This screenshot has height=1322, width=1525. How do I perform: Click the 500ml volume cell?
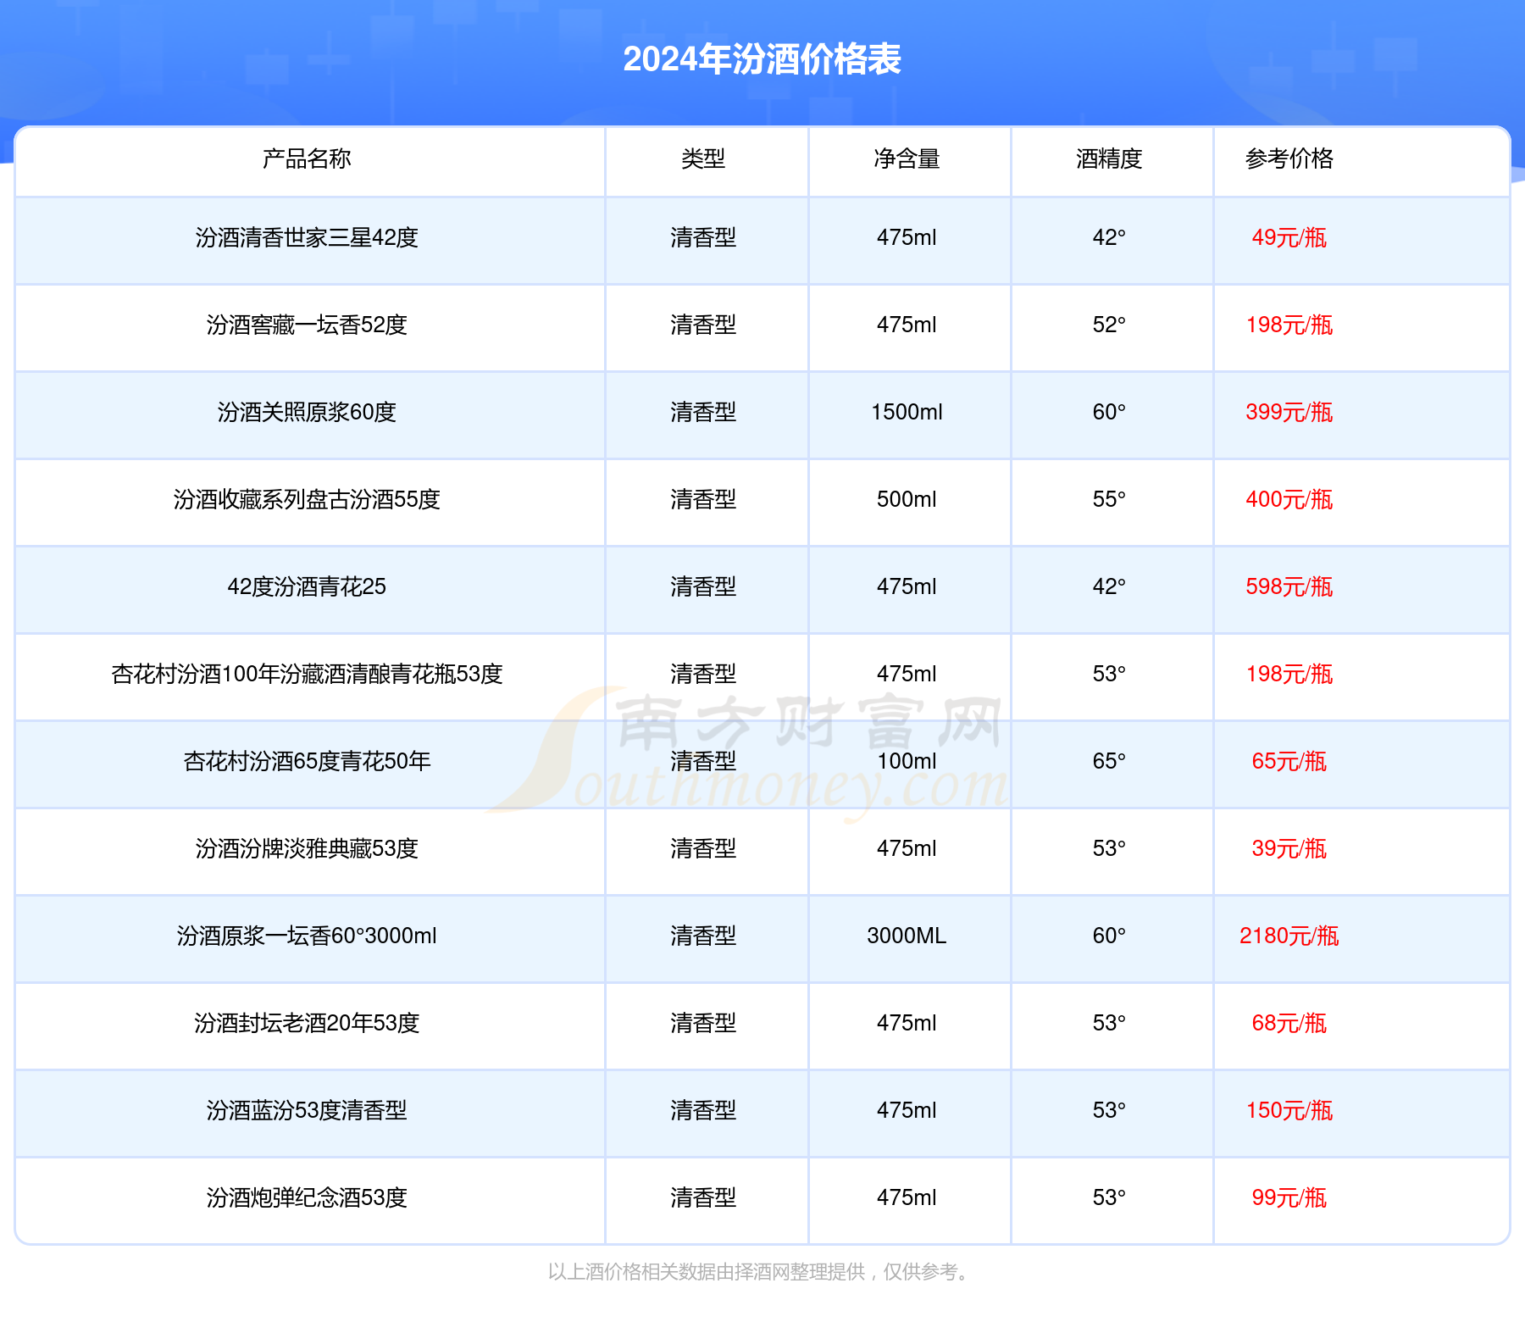coord(907,499)
